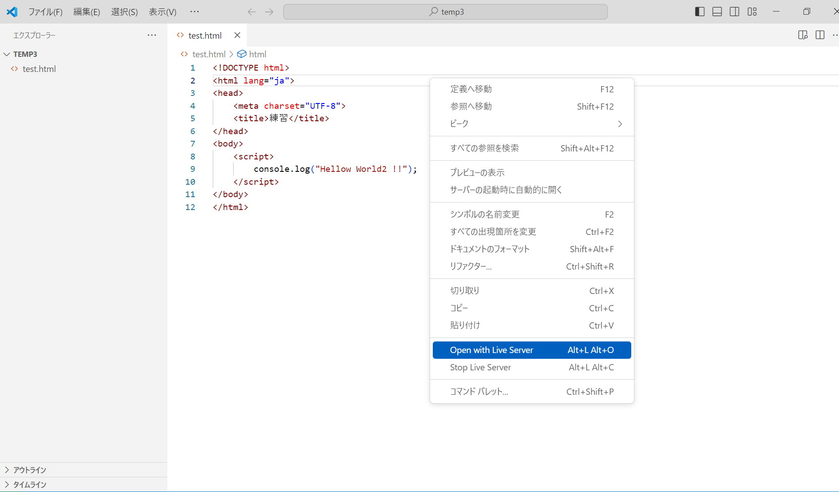Viewport: 839px width, 492px height.
Task: Click the test.html breadcrumb
Action: [209, 54]
